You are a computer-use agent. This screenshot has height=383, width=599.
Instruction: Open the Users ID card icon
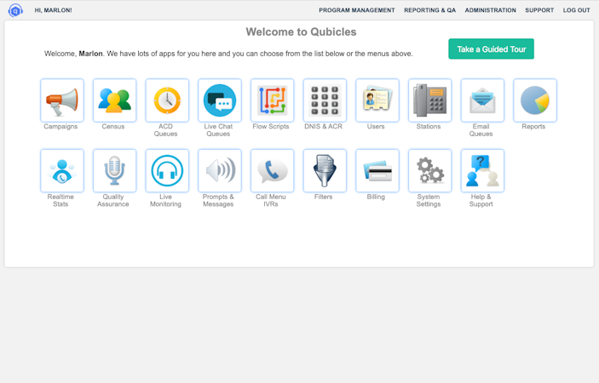click(x=377, y=100)
